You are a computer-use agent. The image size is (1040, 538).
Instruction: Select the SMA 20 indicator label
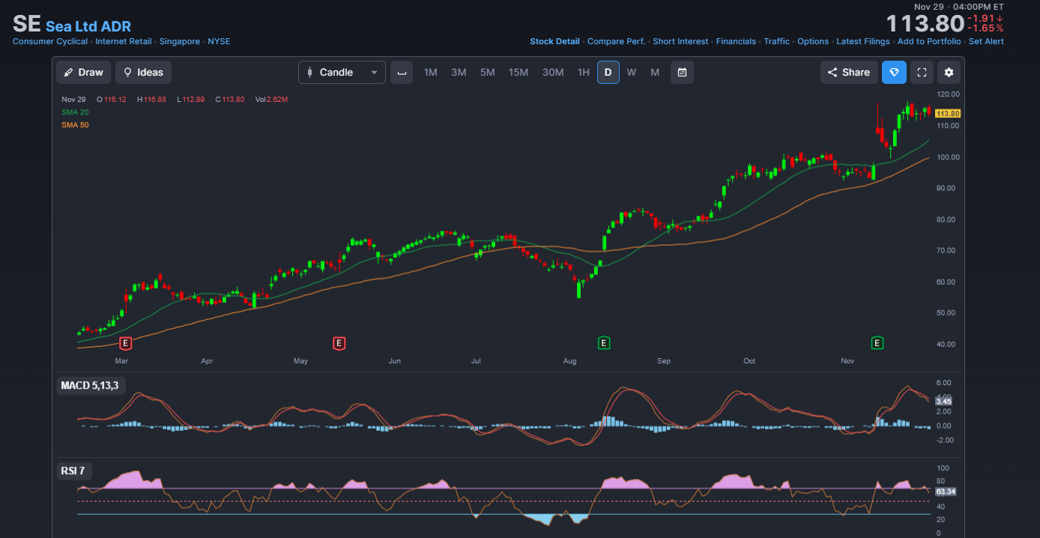pos(75,112)
